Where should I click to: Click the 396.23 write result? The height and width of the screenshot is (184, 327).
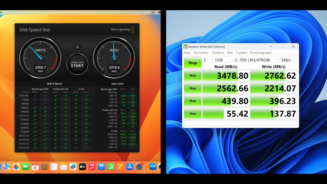click(274, 101)
